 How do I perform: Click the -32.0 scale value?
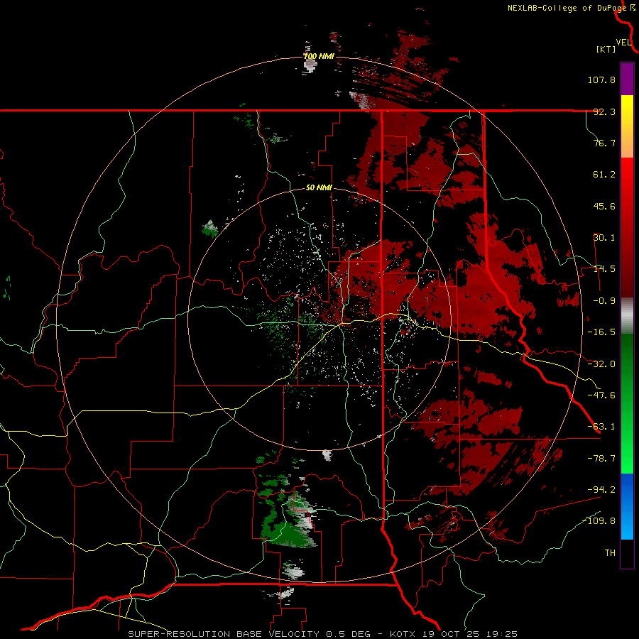[601, 364]
